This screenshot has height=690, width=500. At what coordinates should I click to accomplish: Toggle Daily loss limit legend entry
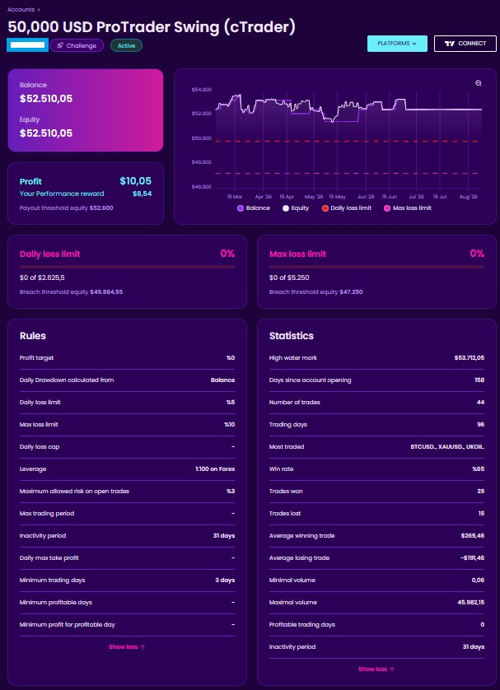[347, 208]
